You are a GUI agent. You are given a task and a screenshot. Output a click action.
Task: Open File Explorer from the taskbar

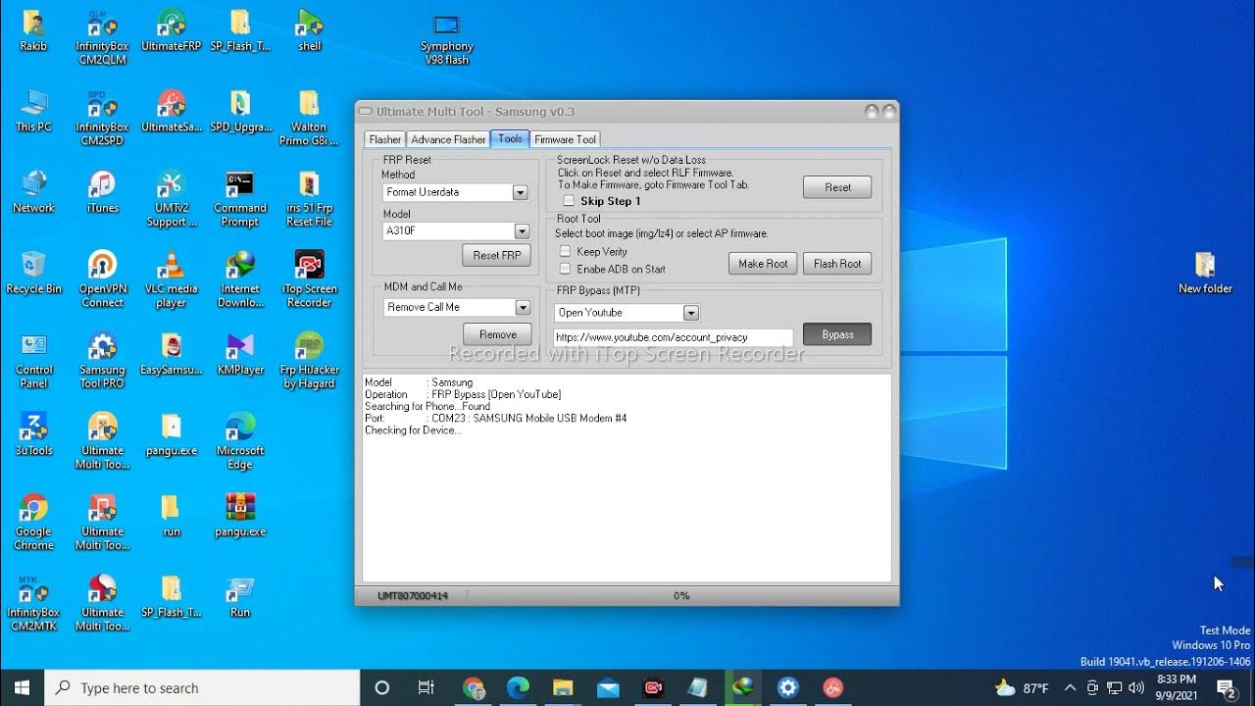click(x=562, y=688)
